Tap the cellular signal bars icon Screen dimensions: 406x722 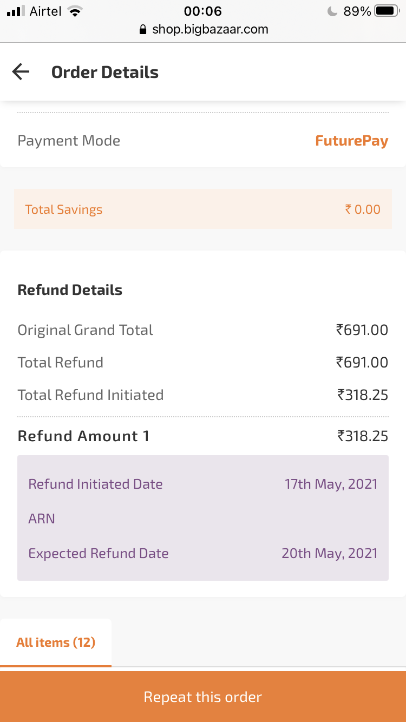pos(16,11)
